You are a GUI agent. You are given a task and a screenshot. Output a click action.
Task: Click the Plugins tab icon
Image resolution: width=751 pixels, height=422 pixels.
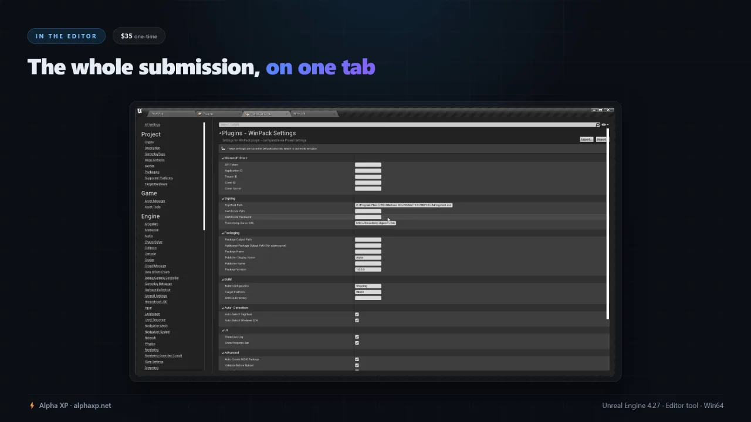(x=200, y=114)
